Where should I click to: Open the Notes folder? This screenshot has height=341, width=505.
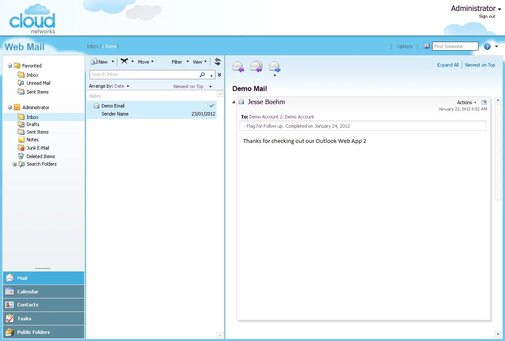click(32, 140)
